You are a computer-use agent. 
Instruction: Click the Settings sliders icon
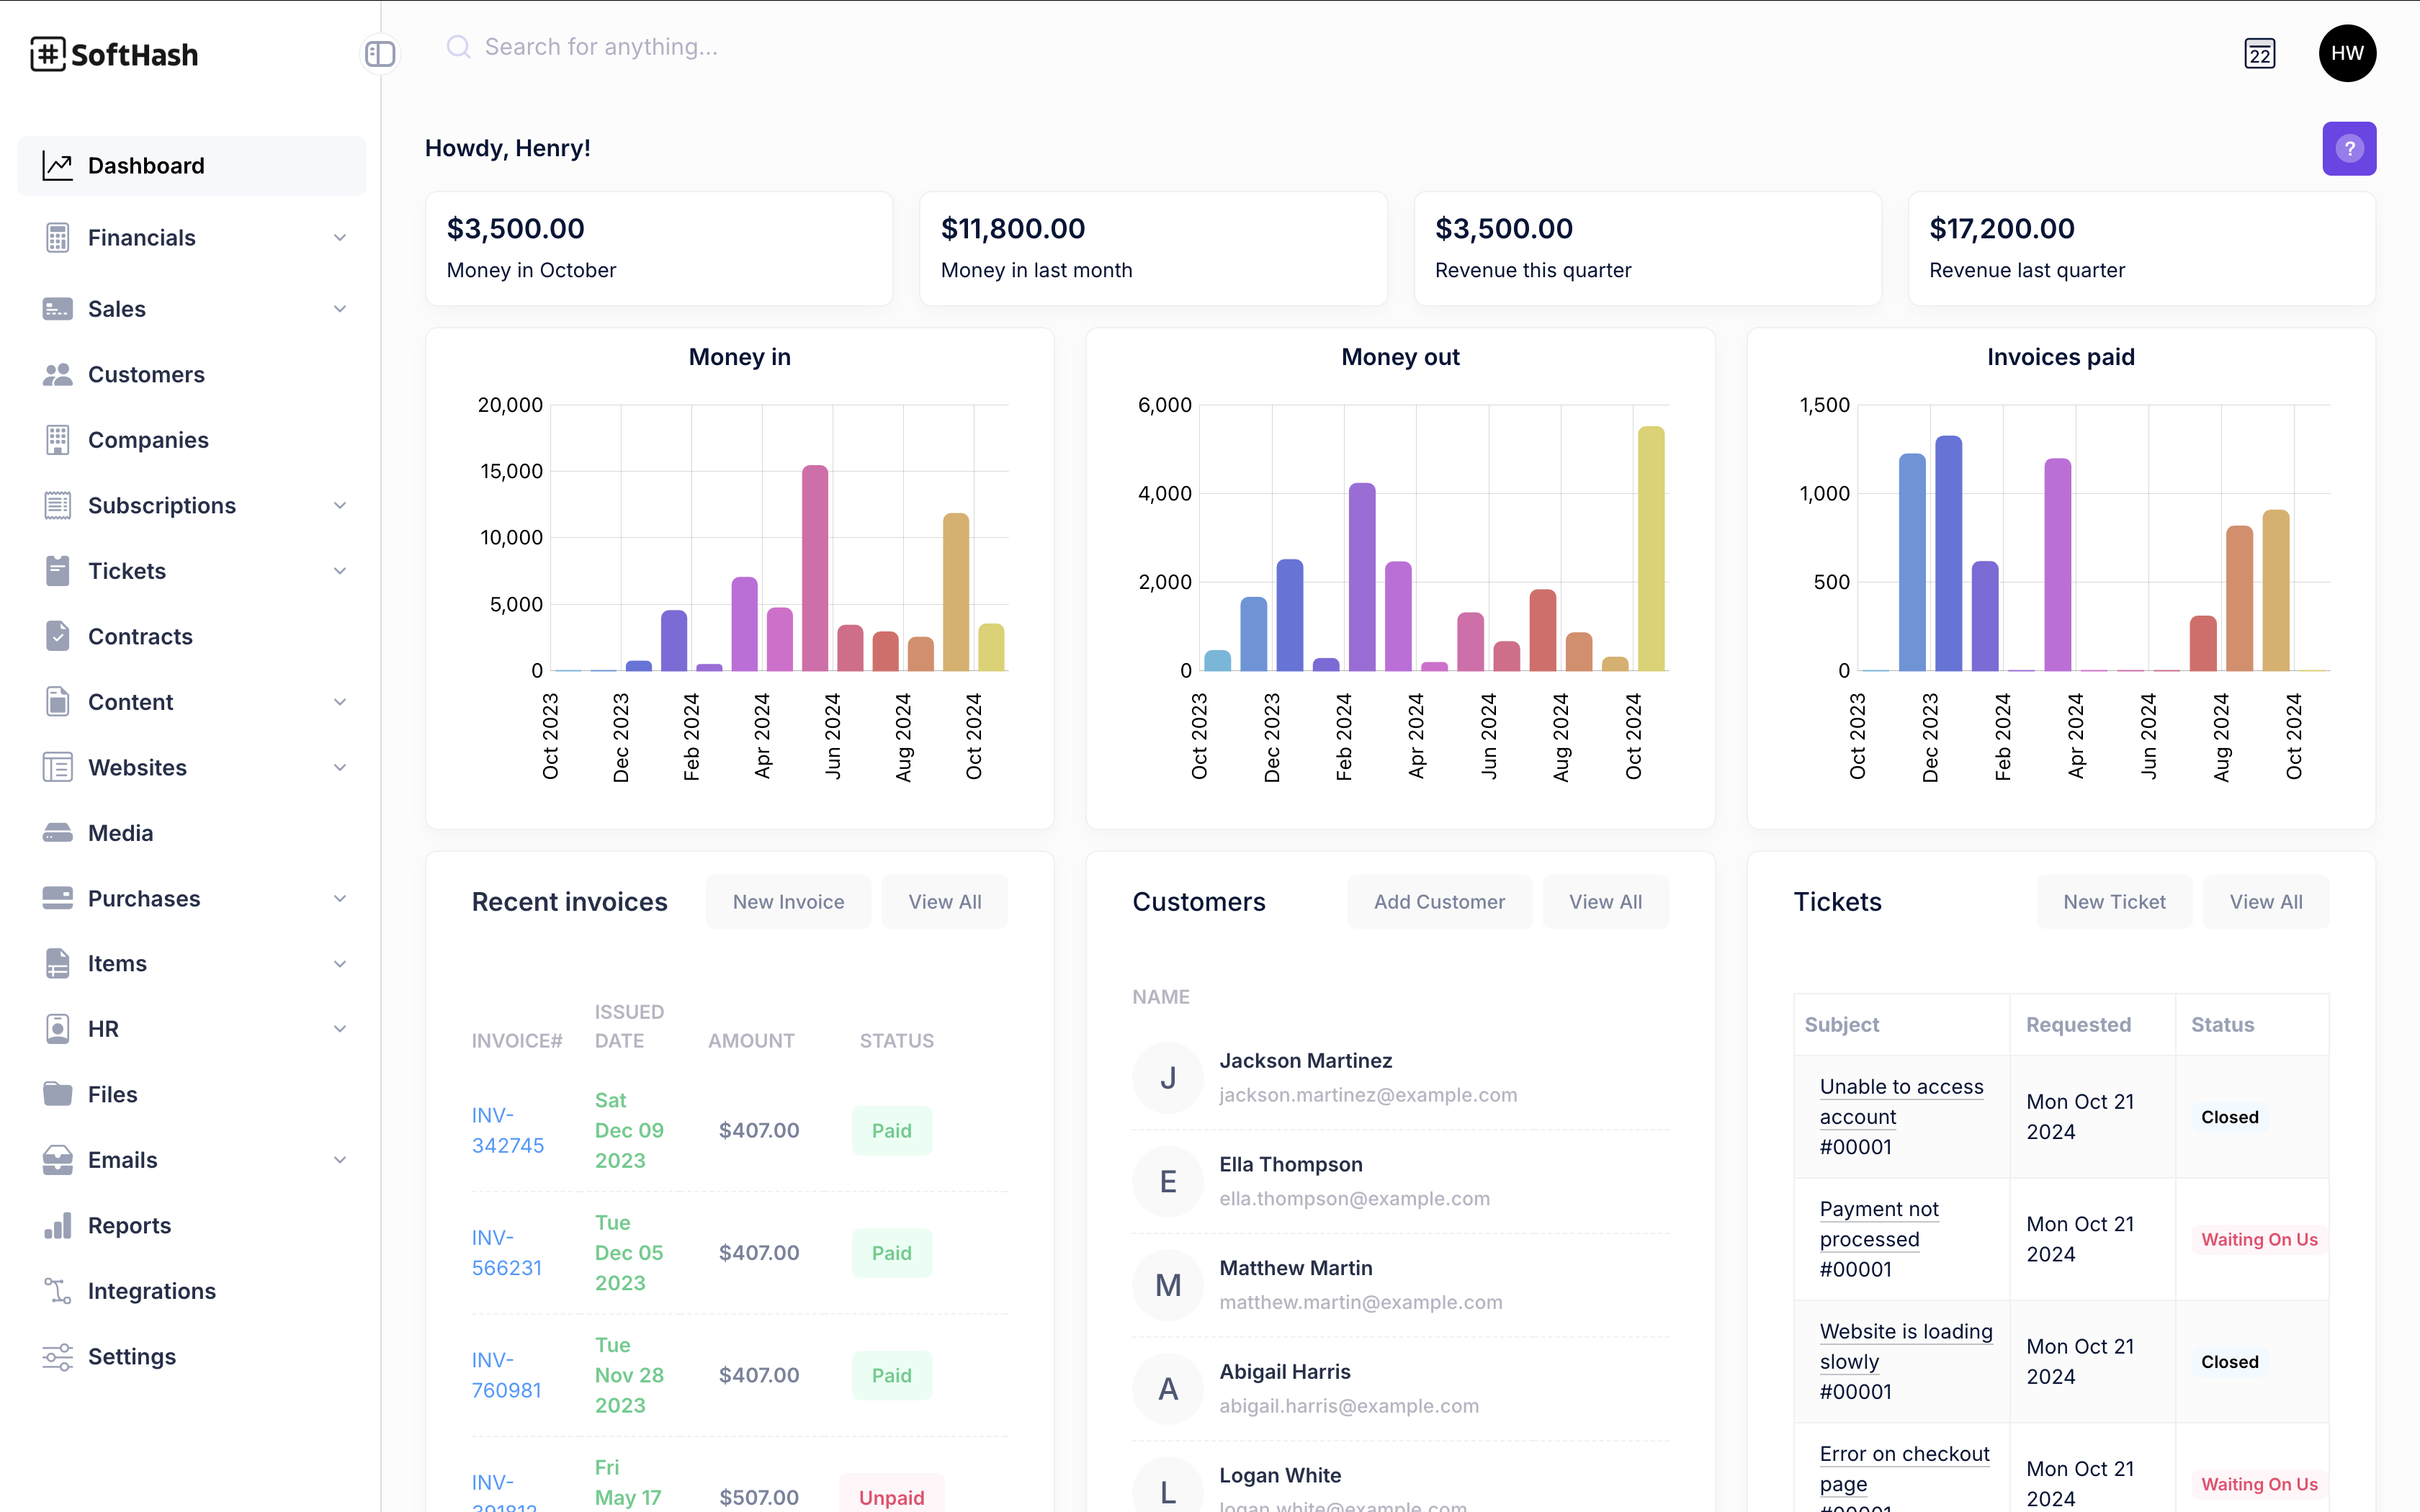[x=58, y=1357]
